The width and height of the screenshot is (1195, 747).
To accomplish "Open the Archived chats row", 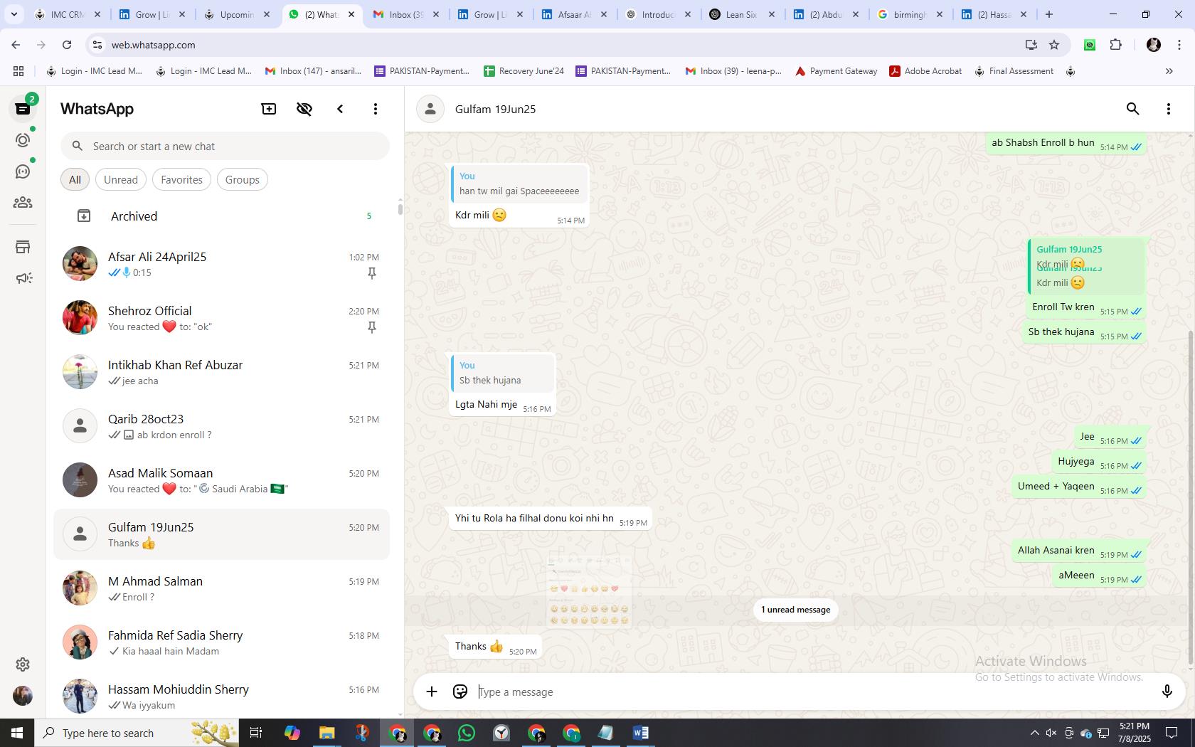I will (222, 216).
